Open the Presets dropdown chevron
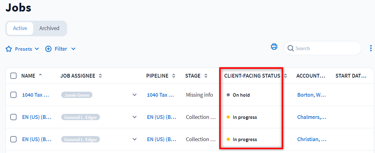This screenshot has width=375, height=153. point(37,49)
